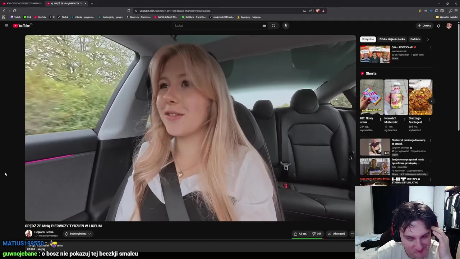Open the KickBans bookmark
This screenshot has height=259, width=460.
click(194, 17)
